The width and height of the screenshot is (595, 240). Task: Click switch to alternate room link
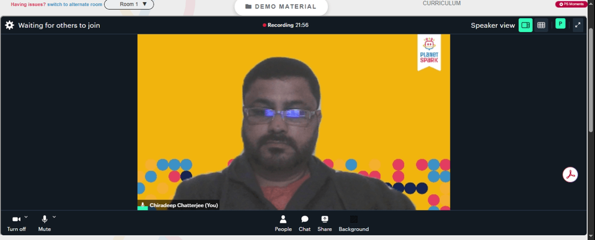pos(75,5)
